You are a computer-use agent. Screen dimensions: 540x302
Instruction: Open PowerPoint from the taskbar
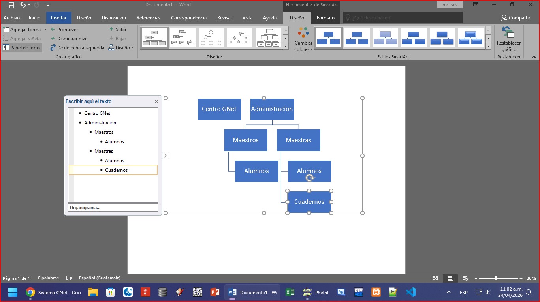pyautogui.click(x=215, y=293)
